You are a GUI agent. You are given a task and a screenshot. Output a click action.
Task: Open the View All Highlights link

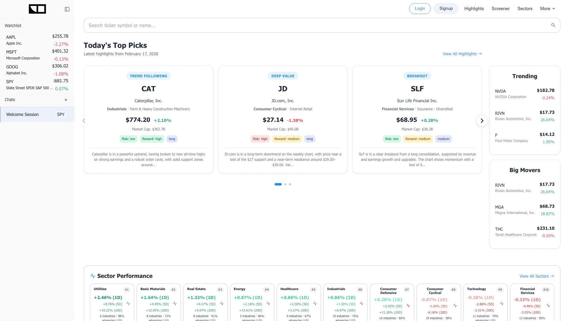tap(462, 54)
